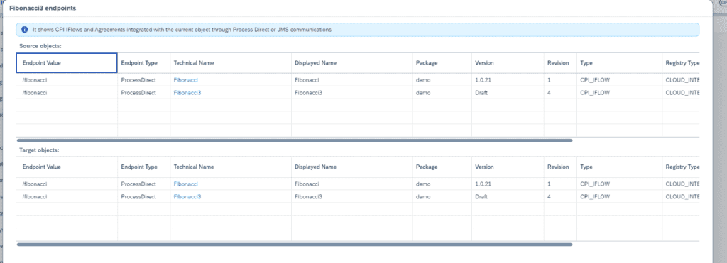Select version 1.0.21 cell in Target objects

tap(508, 184)
